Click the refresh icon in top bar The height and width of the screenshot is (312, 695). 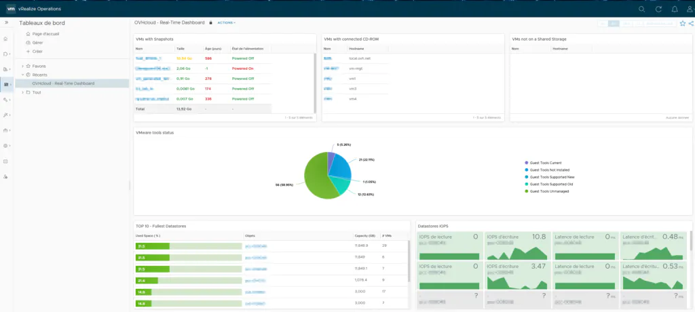click(x=658, y=9)
